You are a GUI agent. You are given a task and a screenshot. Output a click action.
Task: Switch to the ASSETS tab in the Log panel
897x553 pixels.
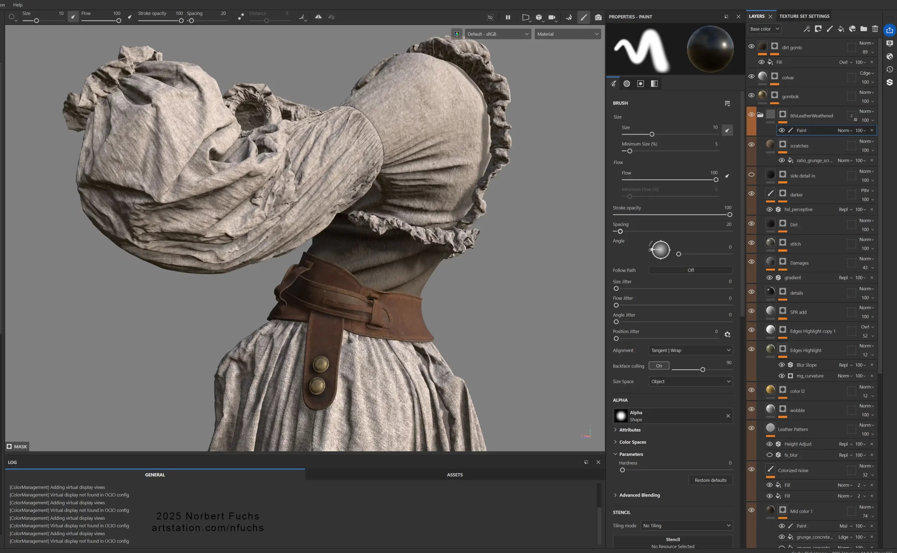coord(454,475)
